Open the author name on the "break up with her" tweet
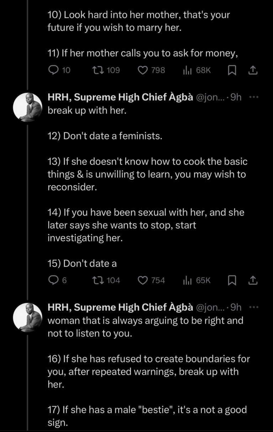This screenshot has width=273, height=432. tap(120, 97)
